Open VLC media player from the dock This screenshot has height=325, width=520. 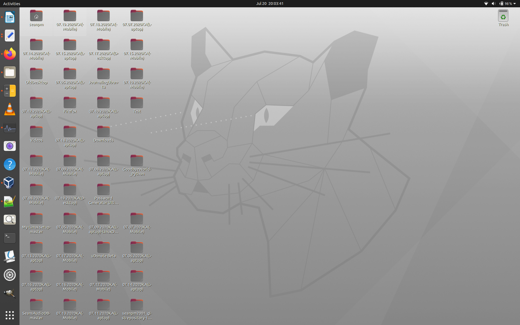point(10,109)
